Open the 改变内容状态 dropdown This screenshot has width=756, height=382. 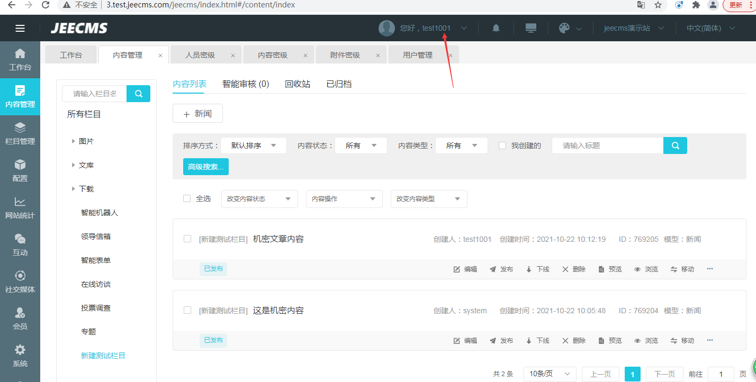pos(259,199)
